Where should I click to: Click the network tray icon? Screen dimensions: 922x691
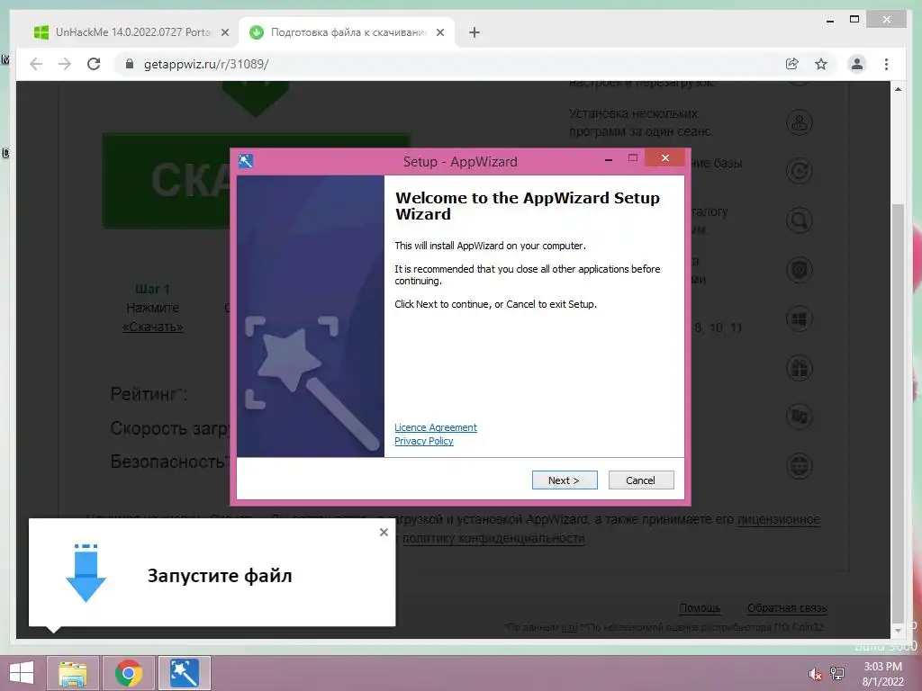coord(837,673)
